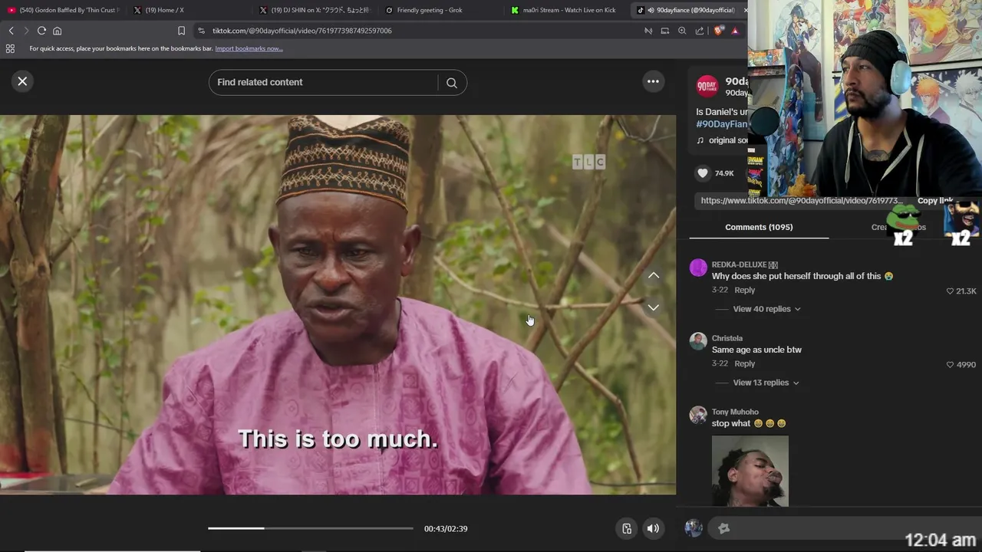Reply to REDKA-DELUXE's comment
Viewport: 982px width, 552px height.
pyautogui.click(x=744, y=291)
